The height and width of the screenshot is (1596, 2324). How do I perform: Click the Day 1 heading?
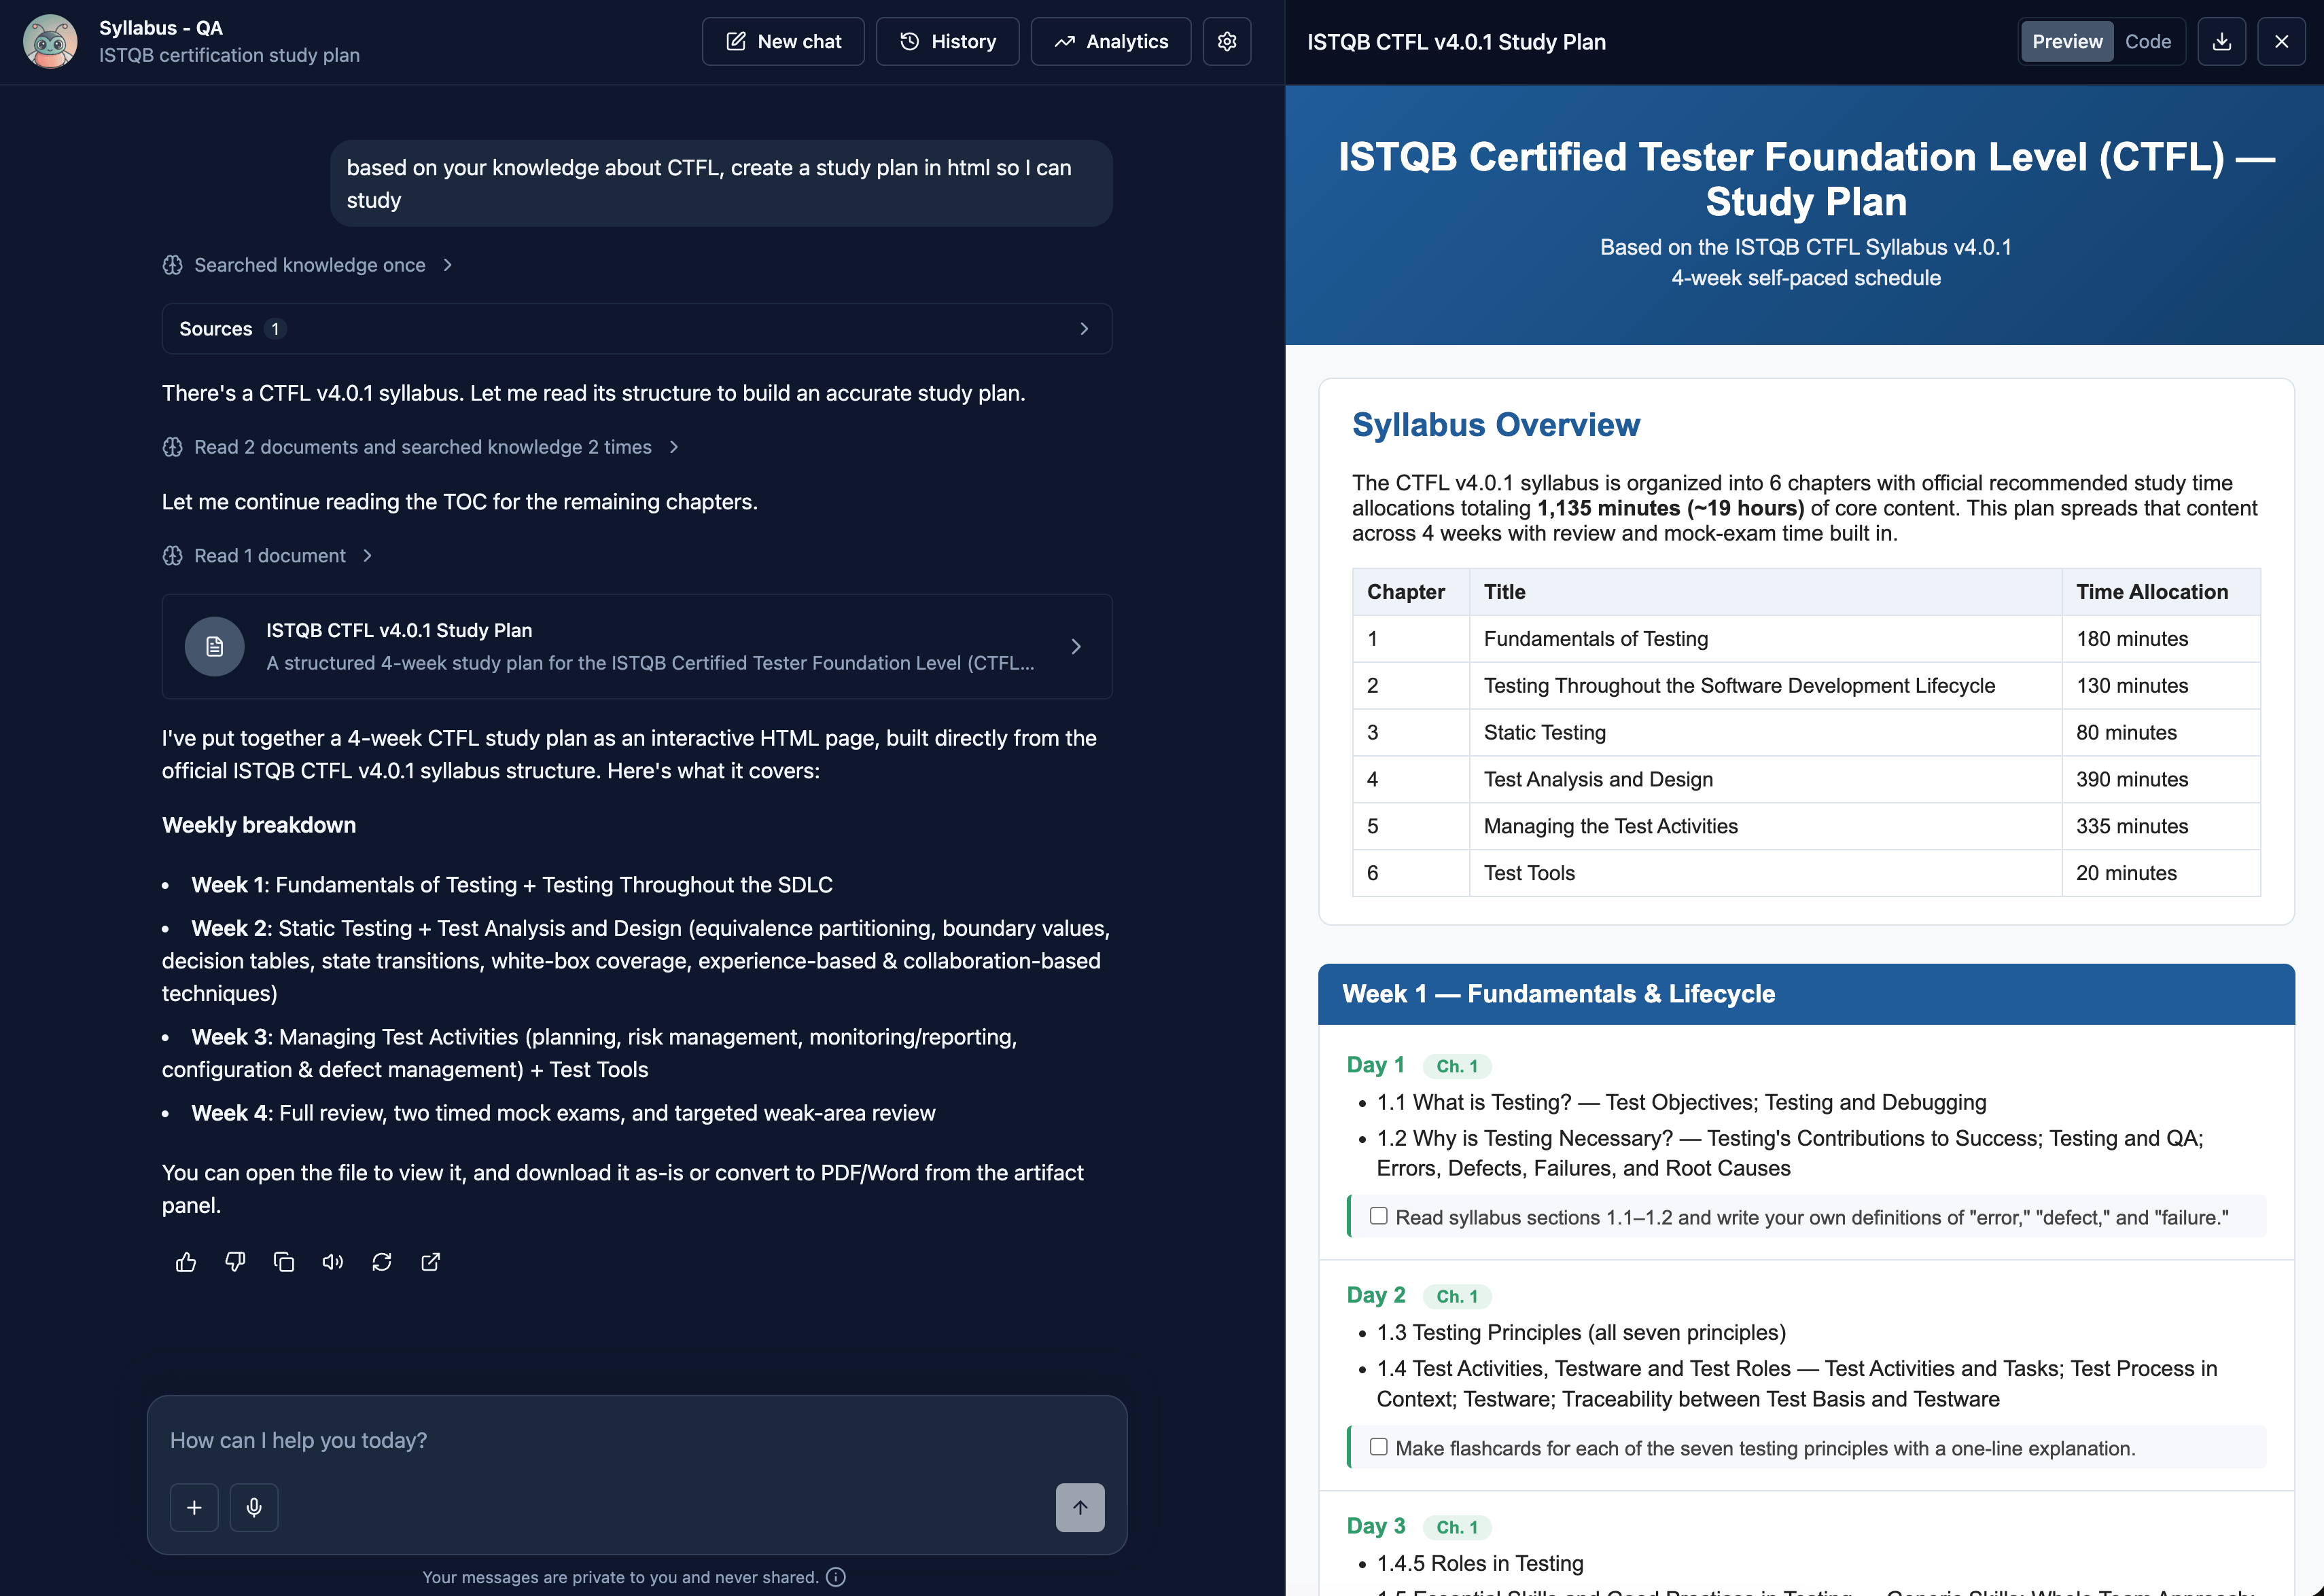click(x=1375, y=1065)
